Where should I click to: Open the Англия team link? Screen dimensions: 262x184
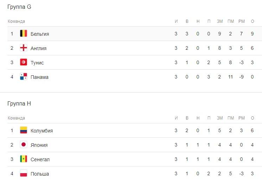tap(39, 48)
